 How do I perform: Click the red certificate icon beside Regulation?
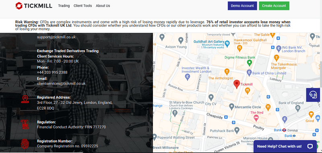coord(25,124)
